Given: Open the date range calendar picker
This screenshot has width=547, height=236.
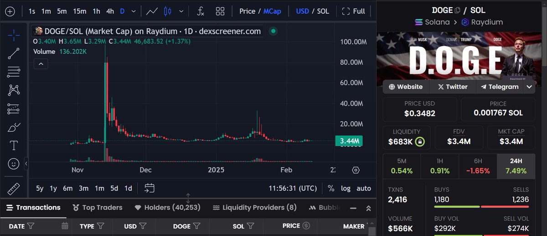Looking at the screenshot, I should 150,188.
